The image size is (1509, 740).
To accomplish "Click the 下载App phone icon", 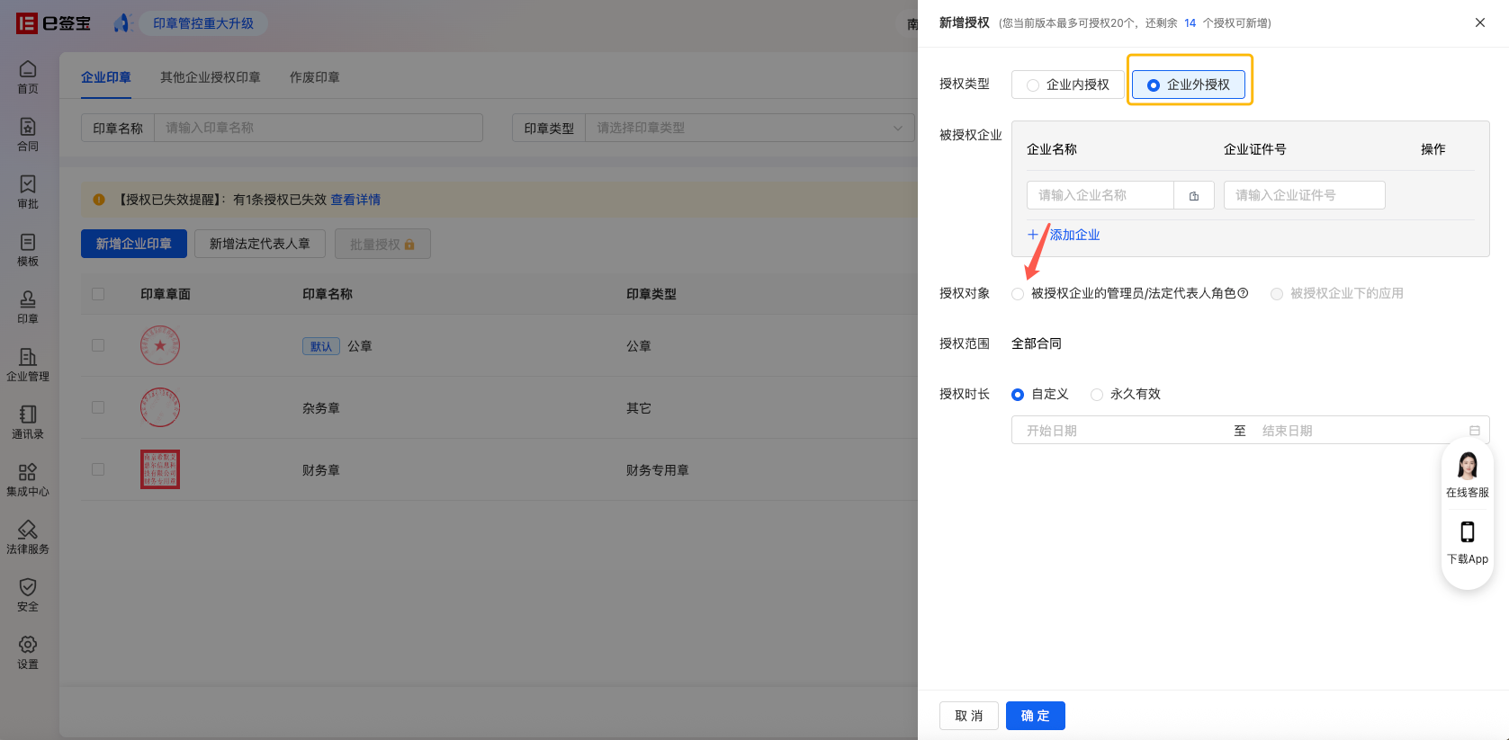I will pyautogui.click(x=1467, y=532).
